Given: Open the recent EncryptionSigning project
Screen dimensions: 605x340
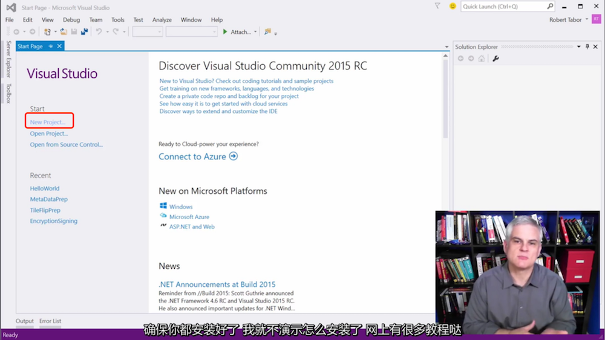Looking at the screenshot, I should (x=54, y=220).
